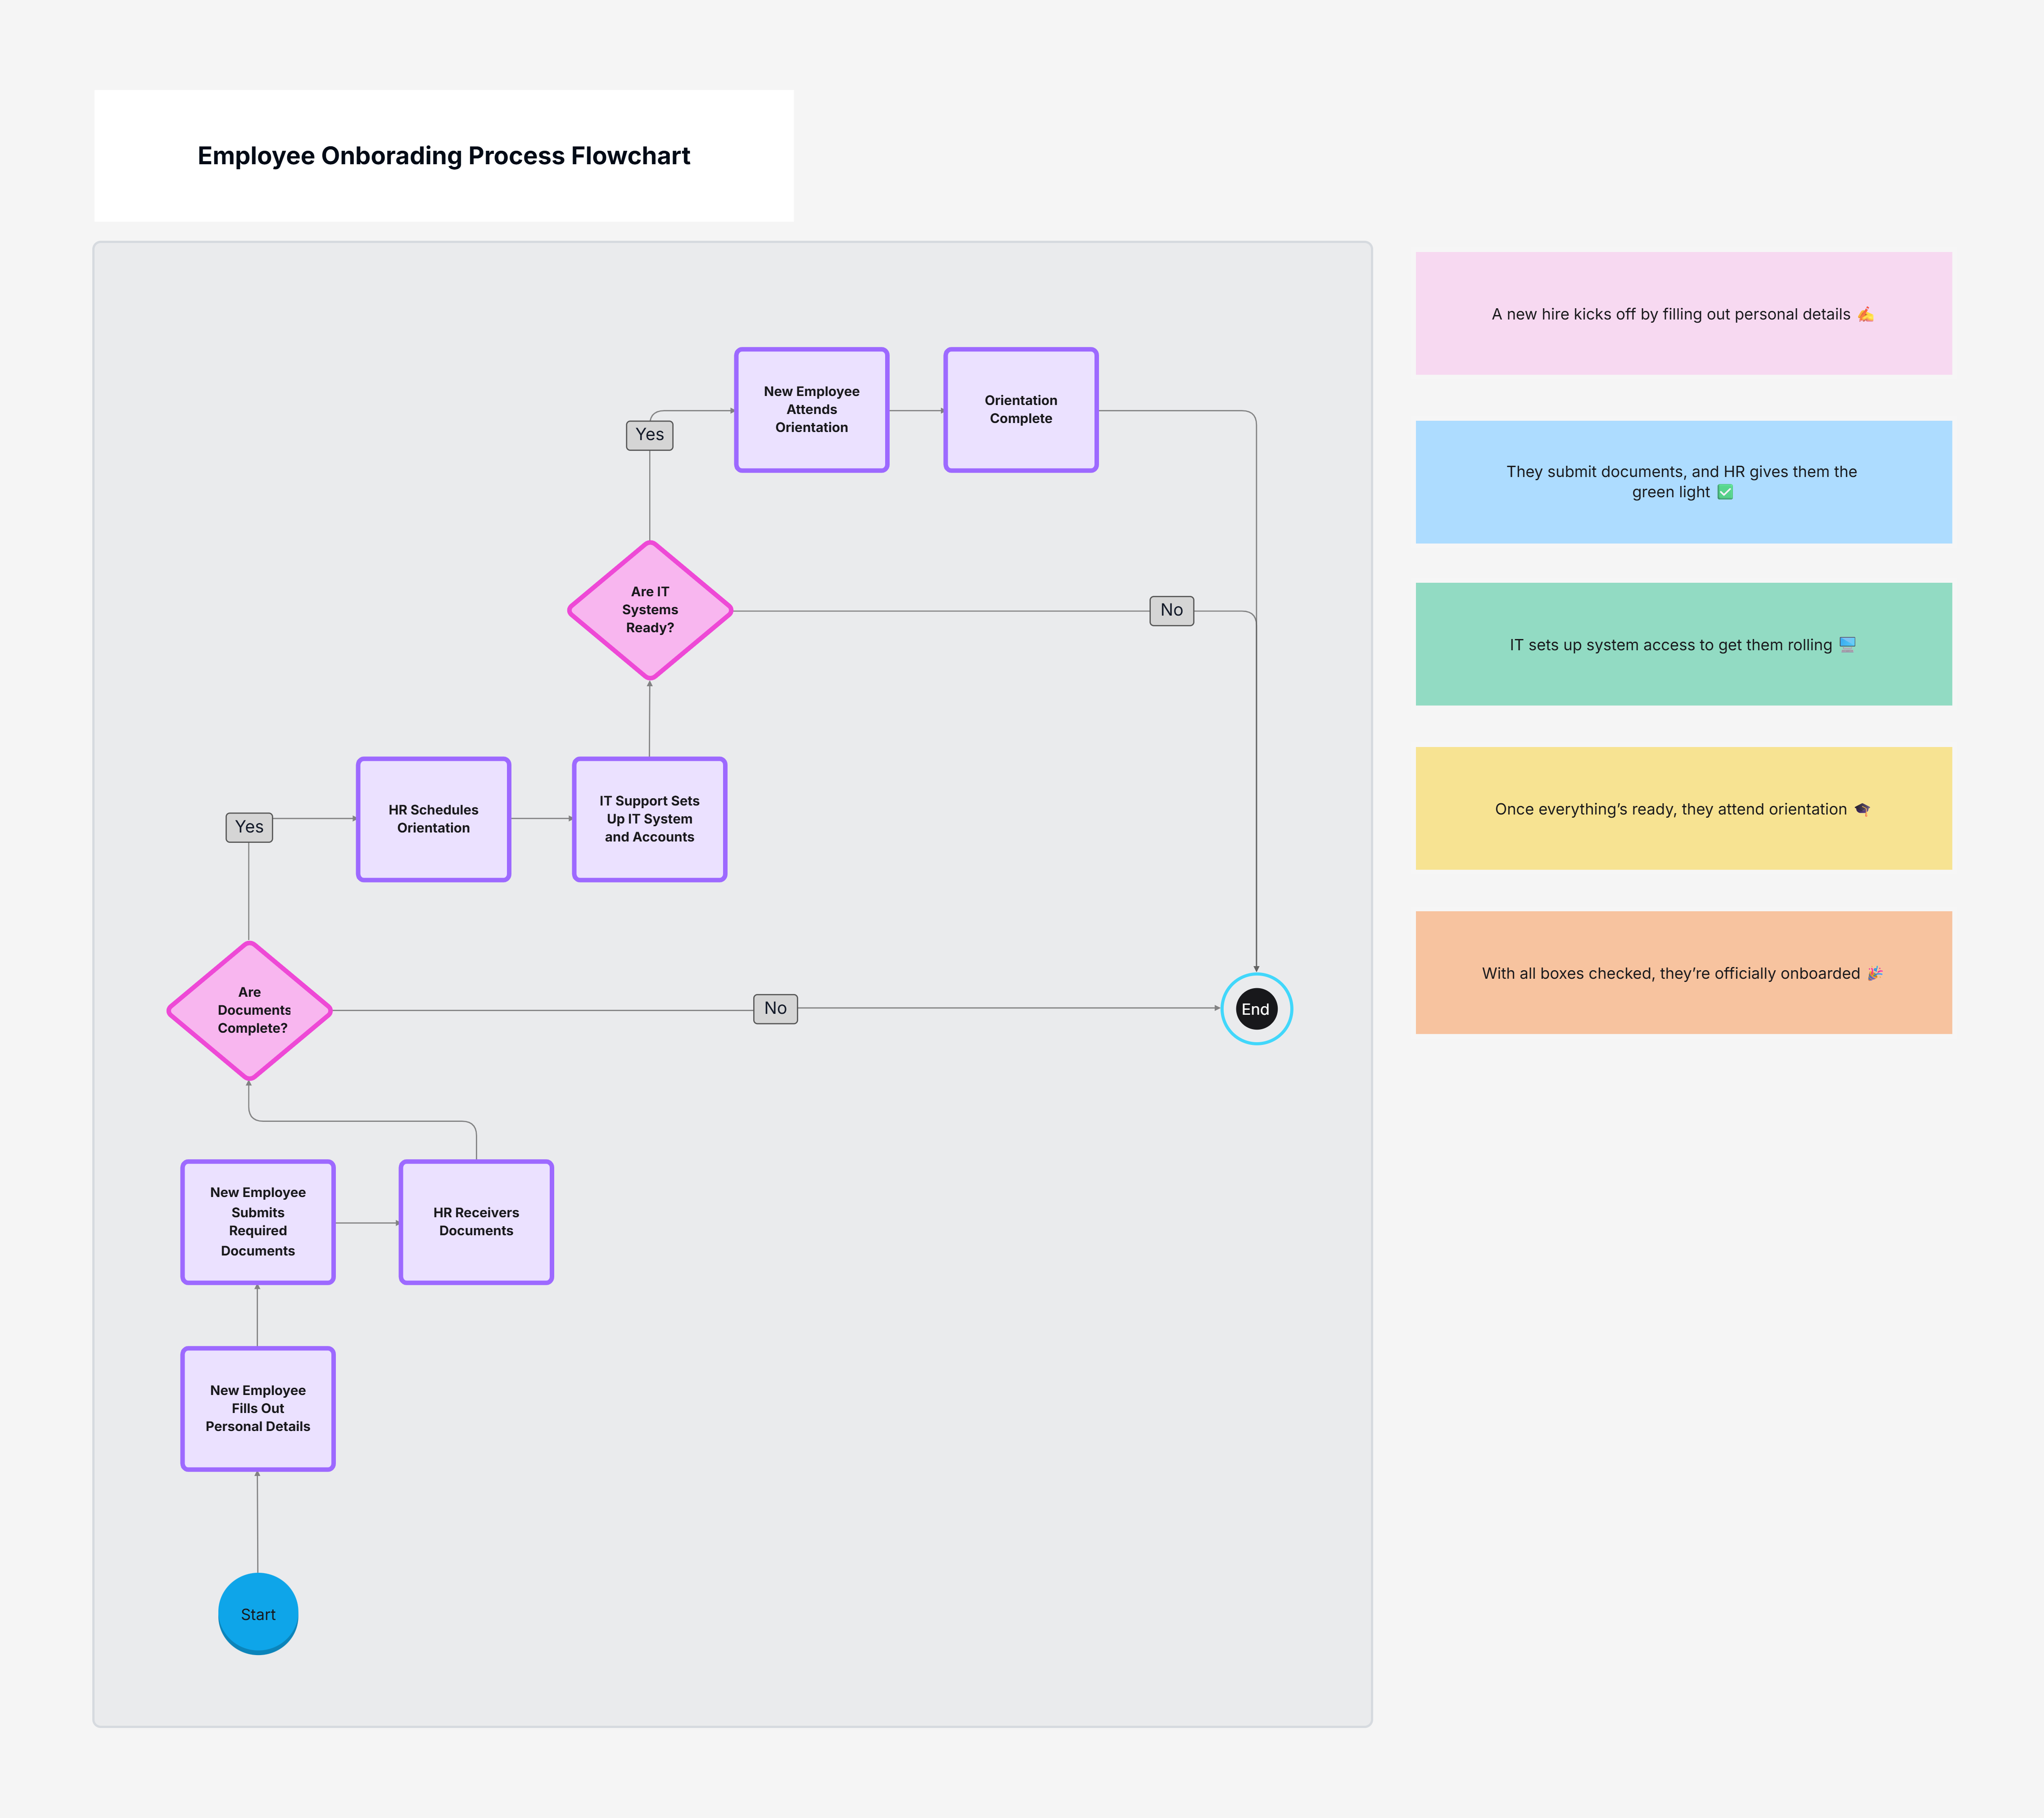Click orange note about officially onboarded
Screen dimensions: 2044x1818
click(1684, 972)
